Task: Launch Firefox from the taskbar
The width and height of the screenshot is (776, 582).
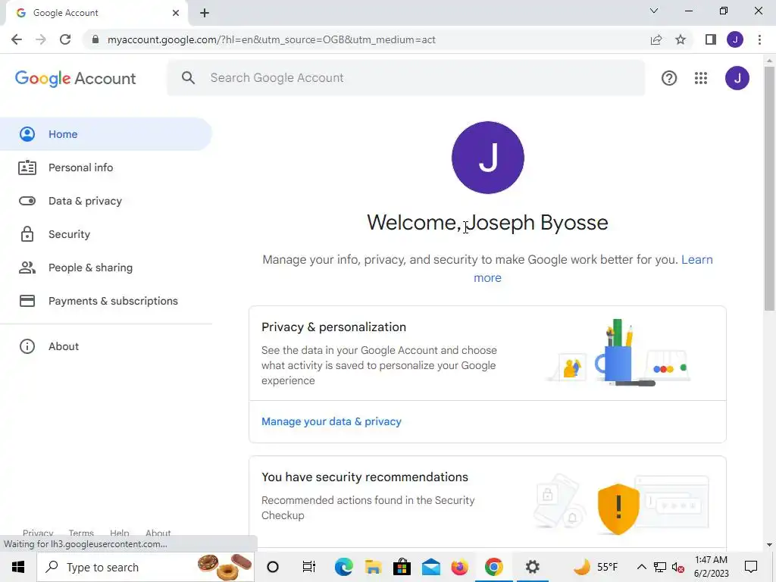Action: point(460,567)
